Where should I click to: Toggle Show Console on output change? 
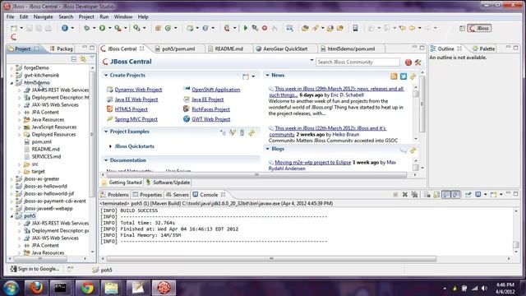(x=445, y=195)
